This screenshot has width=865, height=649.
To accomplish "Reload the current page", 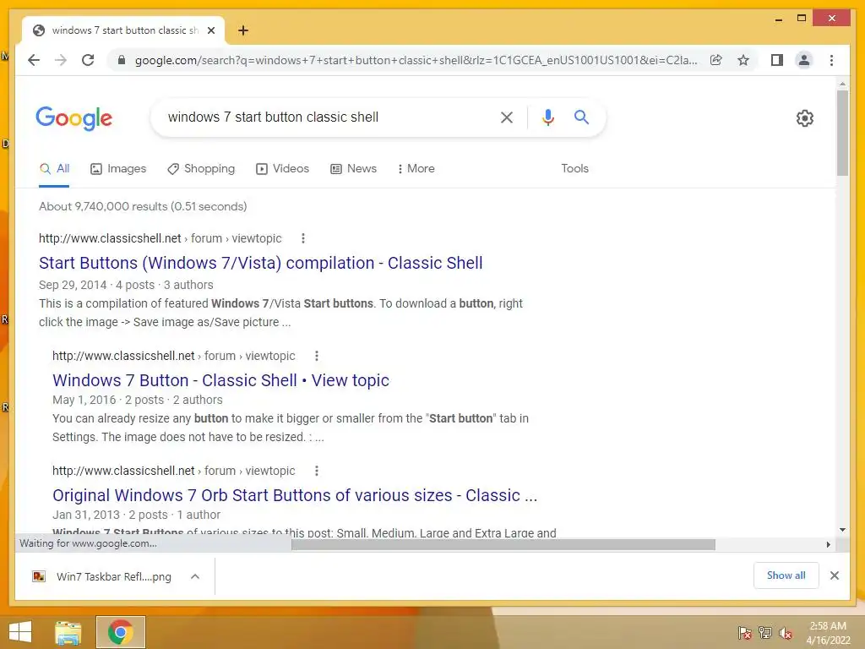I will click(x=88, y=60).
